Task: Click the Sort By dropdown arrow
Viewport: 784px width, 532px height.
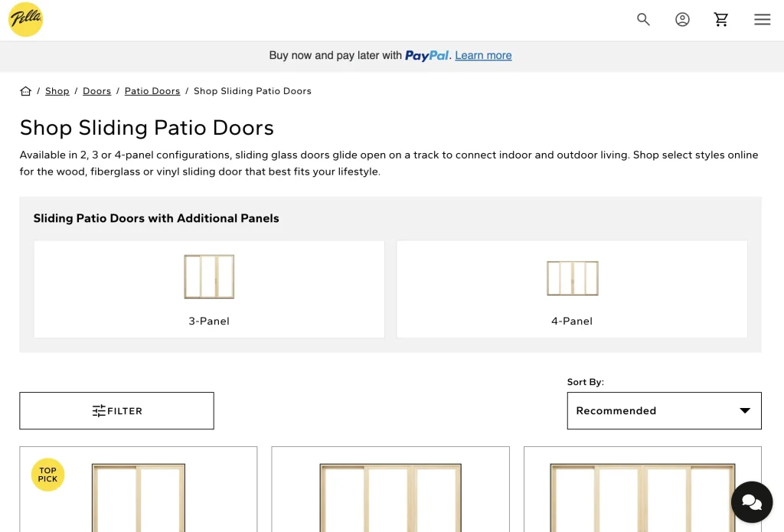Action: pos(744,411)
